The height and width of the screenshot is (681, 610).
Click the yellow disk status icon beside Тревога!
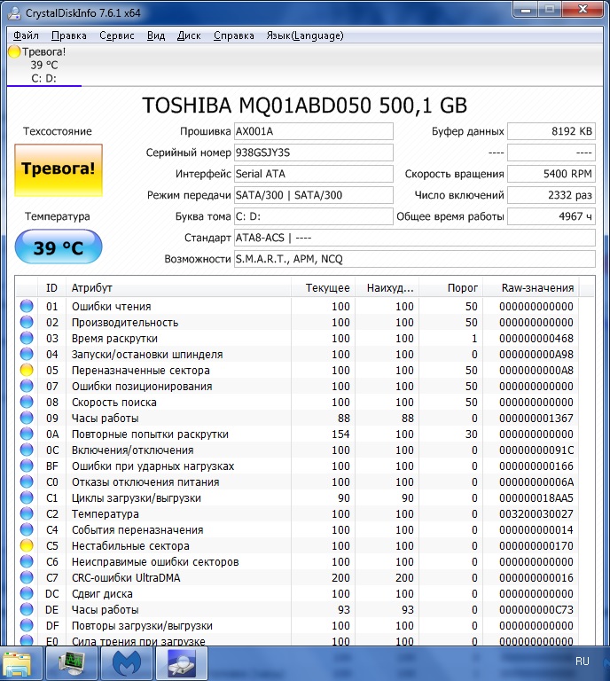[14, 51]
